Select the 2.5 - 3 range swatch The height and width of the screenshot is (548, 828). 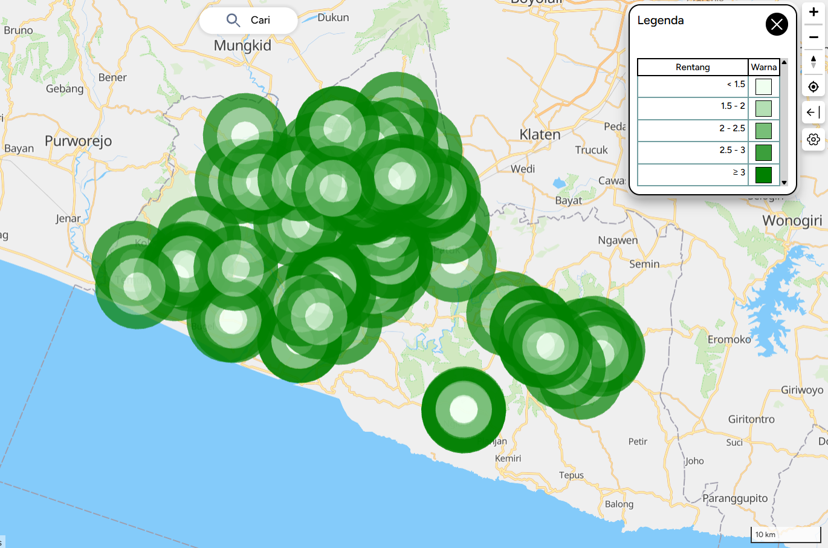point(763,152)
